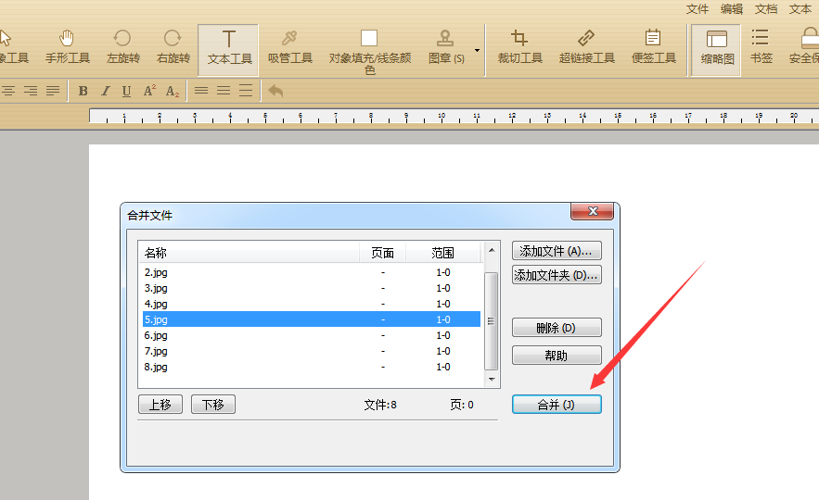This screenshot has width=819, height=500.
Task: Choose the Sticky Note tool (便签工具)
Action: [653, 46]
